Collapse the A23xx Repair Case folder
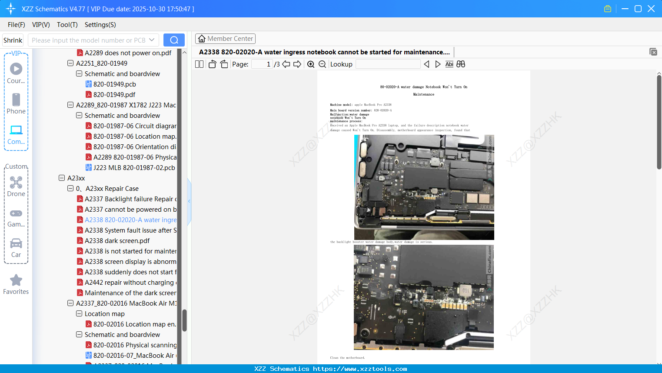This screenshot has height=373, width=662. pyautogui.click(x=70, y=189)
